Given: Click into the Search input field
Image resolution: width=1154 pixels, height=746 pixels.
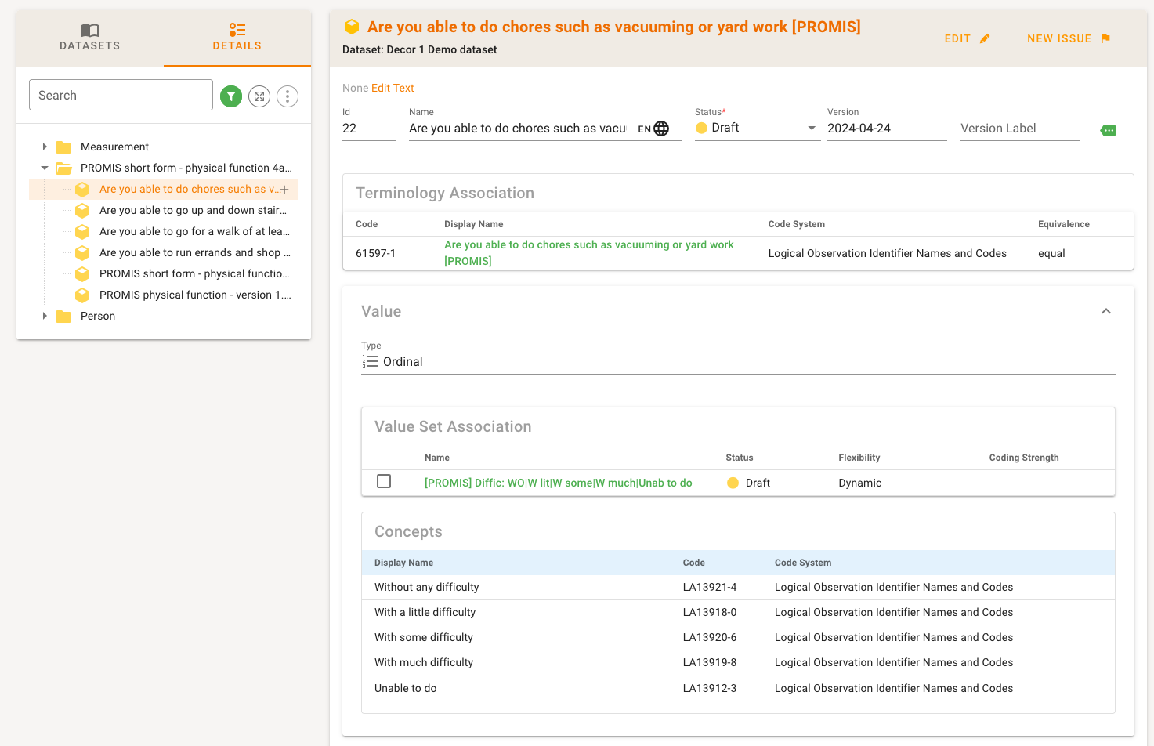Looking at the screenshot, I should [121, 95].
